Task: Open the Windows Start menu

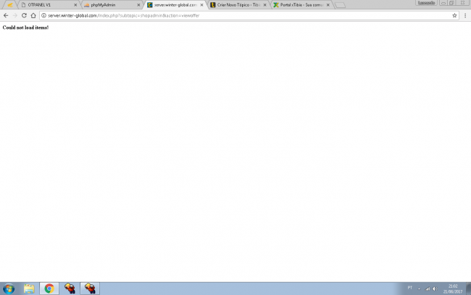Action: pyautogui.click(x=9, y=288)
